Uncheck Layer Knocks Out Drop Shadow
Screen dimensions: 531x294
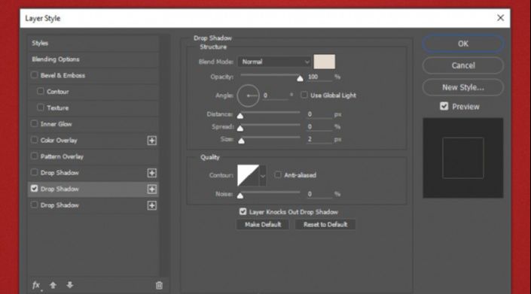(243, 212)
